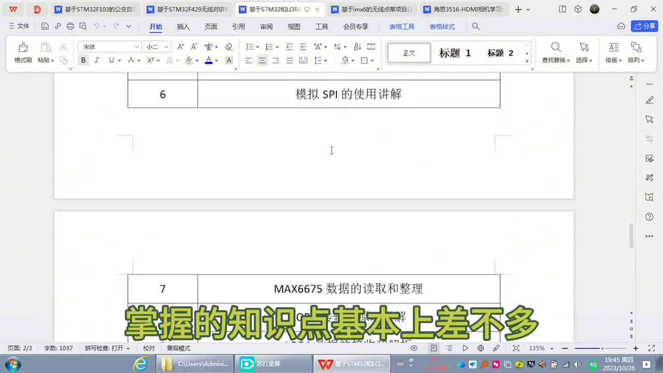Image resolution: width=663 pixels, height=373 pixels.
Task: Click the vertical scrollbar thumb
Action: click(631, 236)
